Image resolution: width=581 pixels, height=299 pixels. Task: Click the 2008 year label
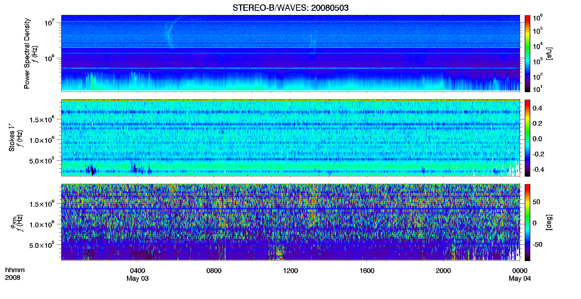(12, 278)
